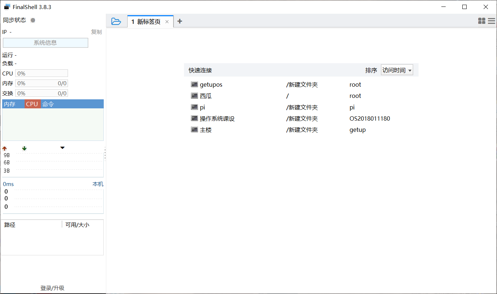
Task: Click the terminal icon beside pi
Action: point(194,107)
